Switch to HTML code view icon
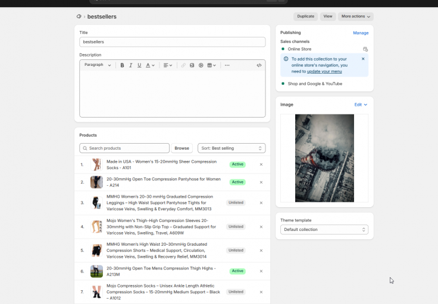Screen dimensions: 438x304 (x=259, y=65)
